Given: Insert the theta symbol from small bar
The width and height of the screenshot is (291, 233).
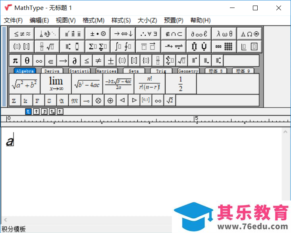Looking at the screenshot, I should coord(27,60).
